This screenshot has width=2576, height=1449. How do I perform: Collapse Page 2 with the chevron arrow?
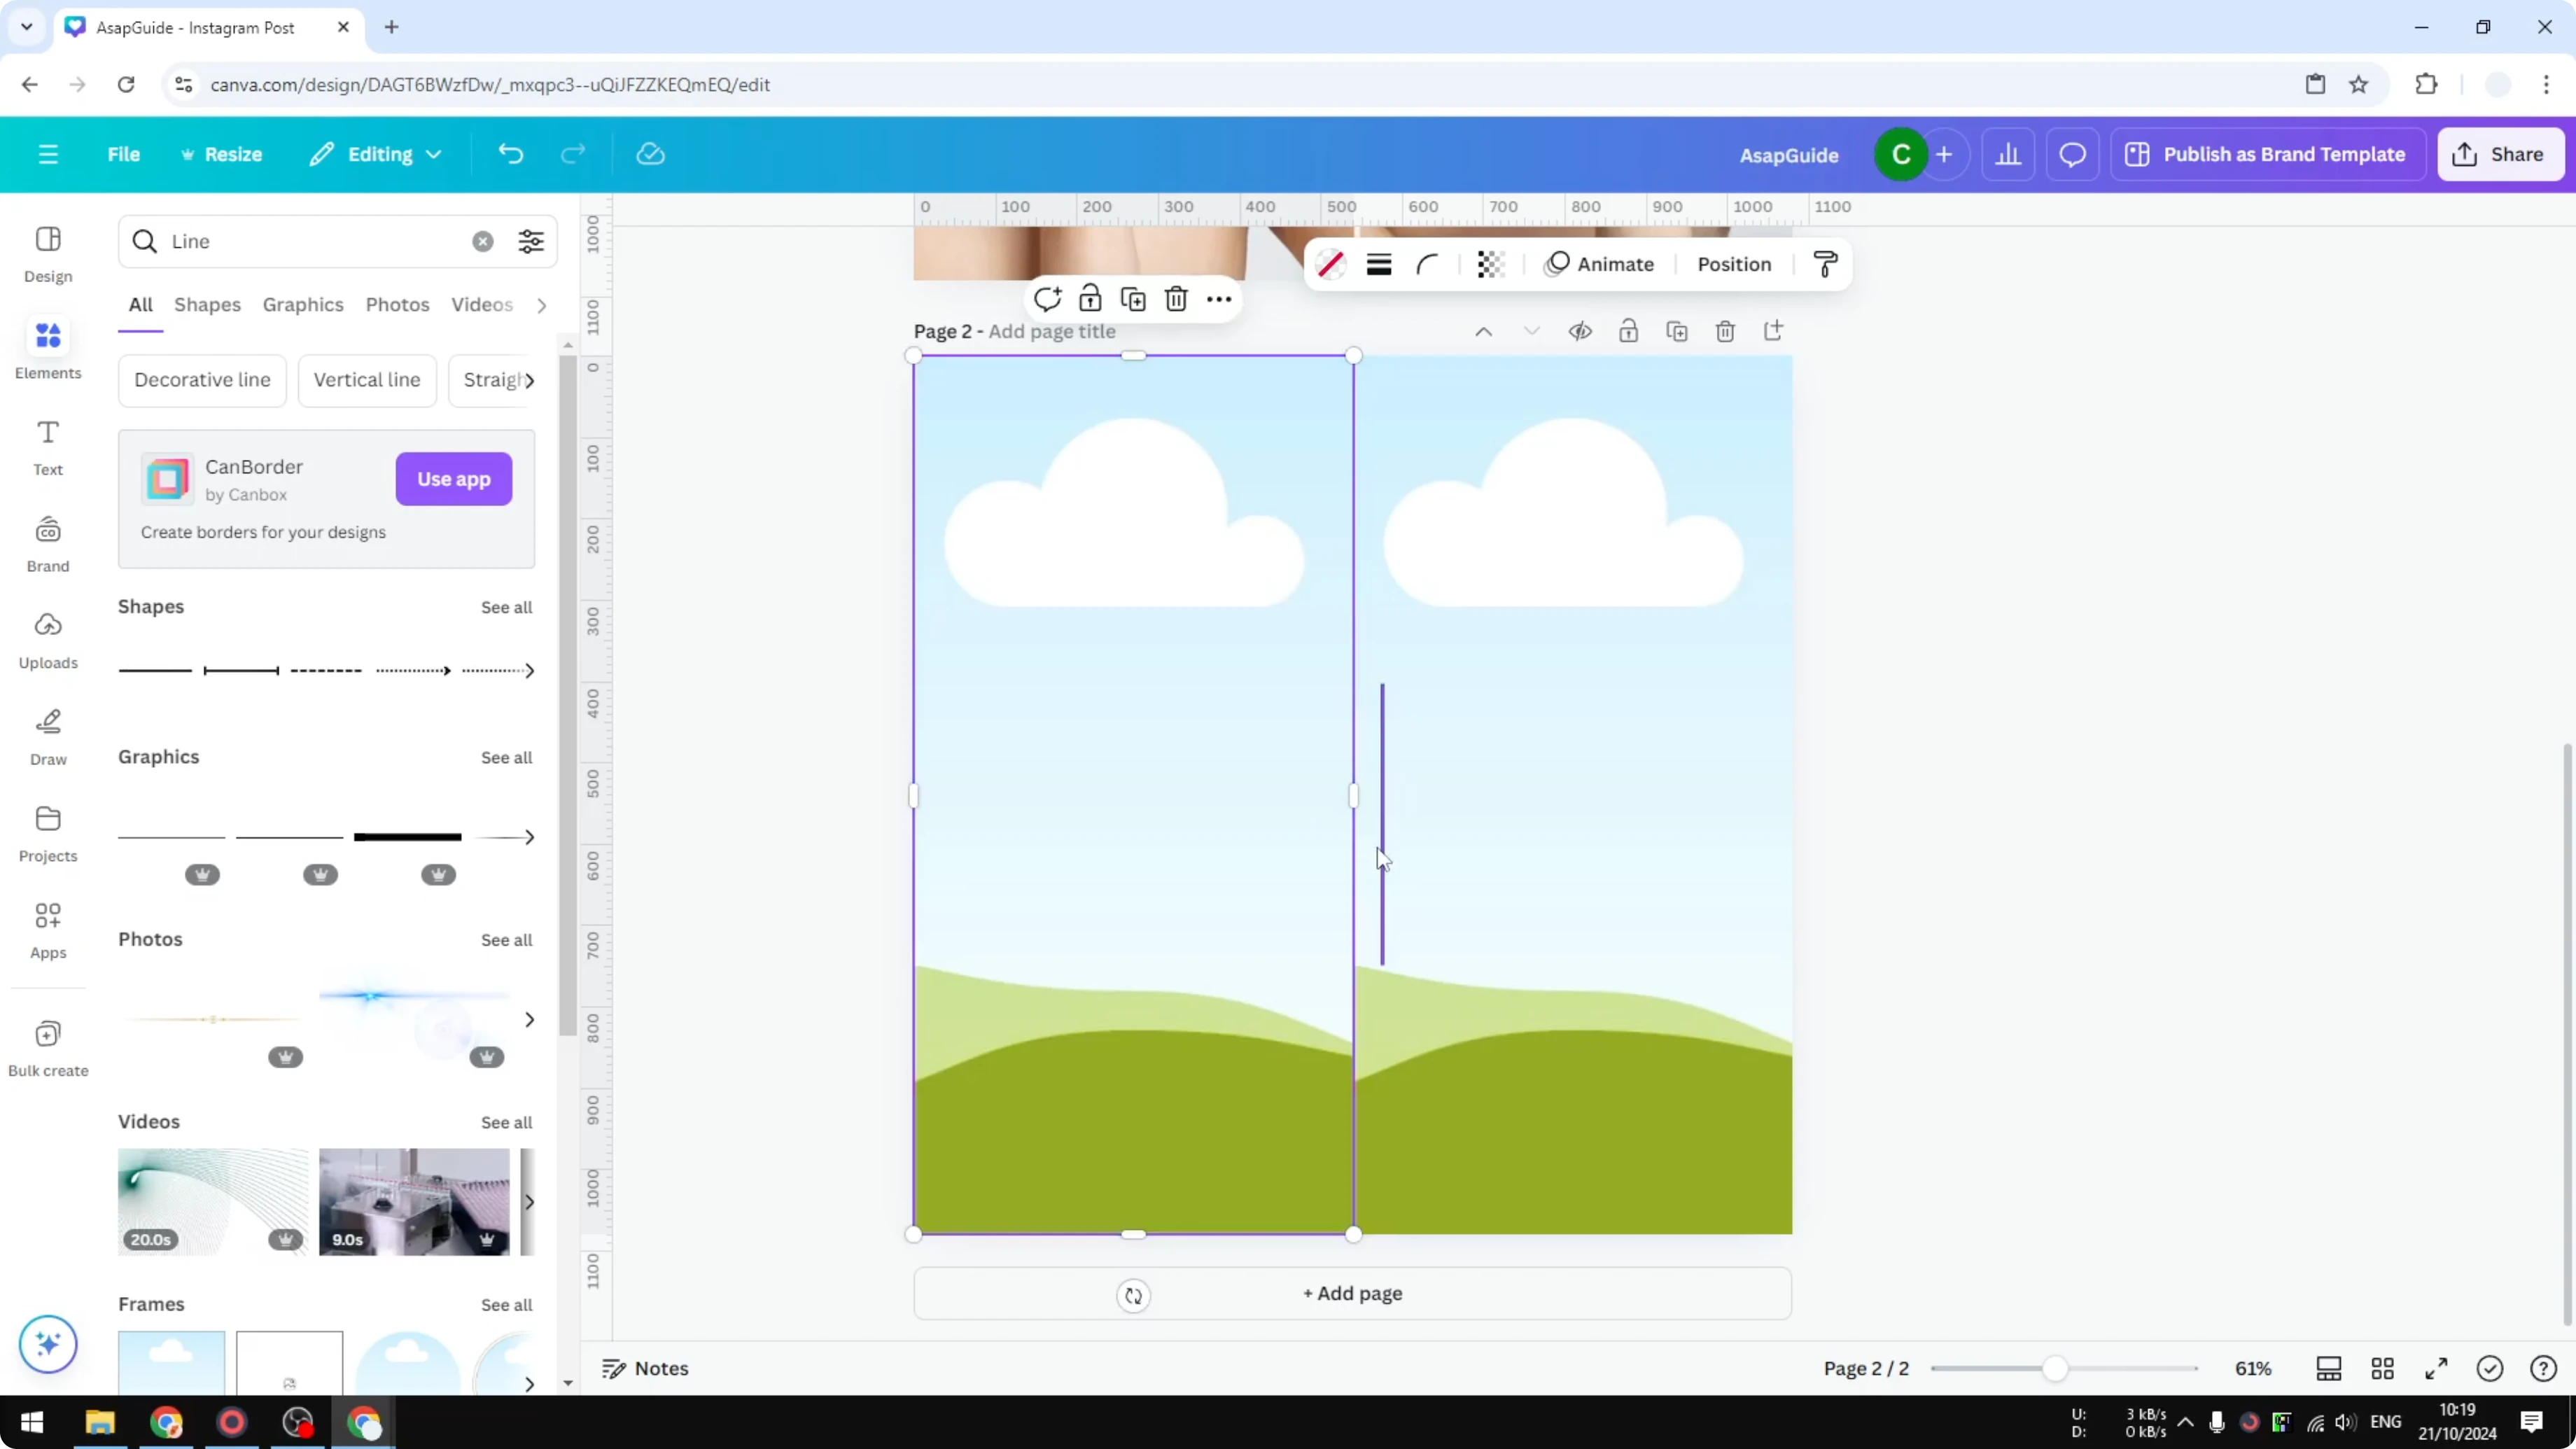[1483, 331]
